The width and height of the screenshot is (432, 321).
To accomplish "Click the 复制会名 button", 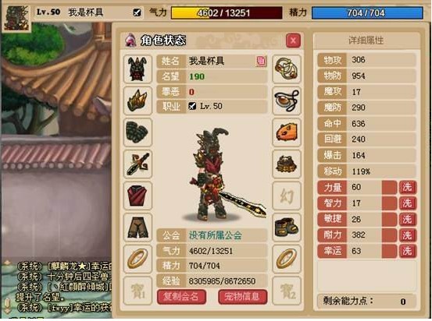I will [181, 297].
